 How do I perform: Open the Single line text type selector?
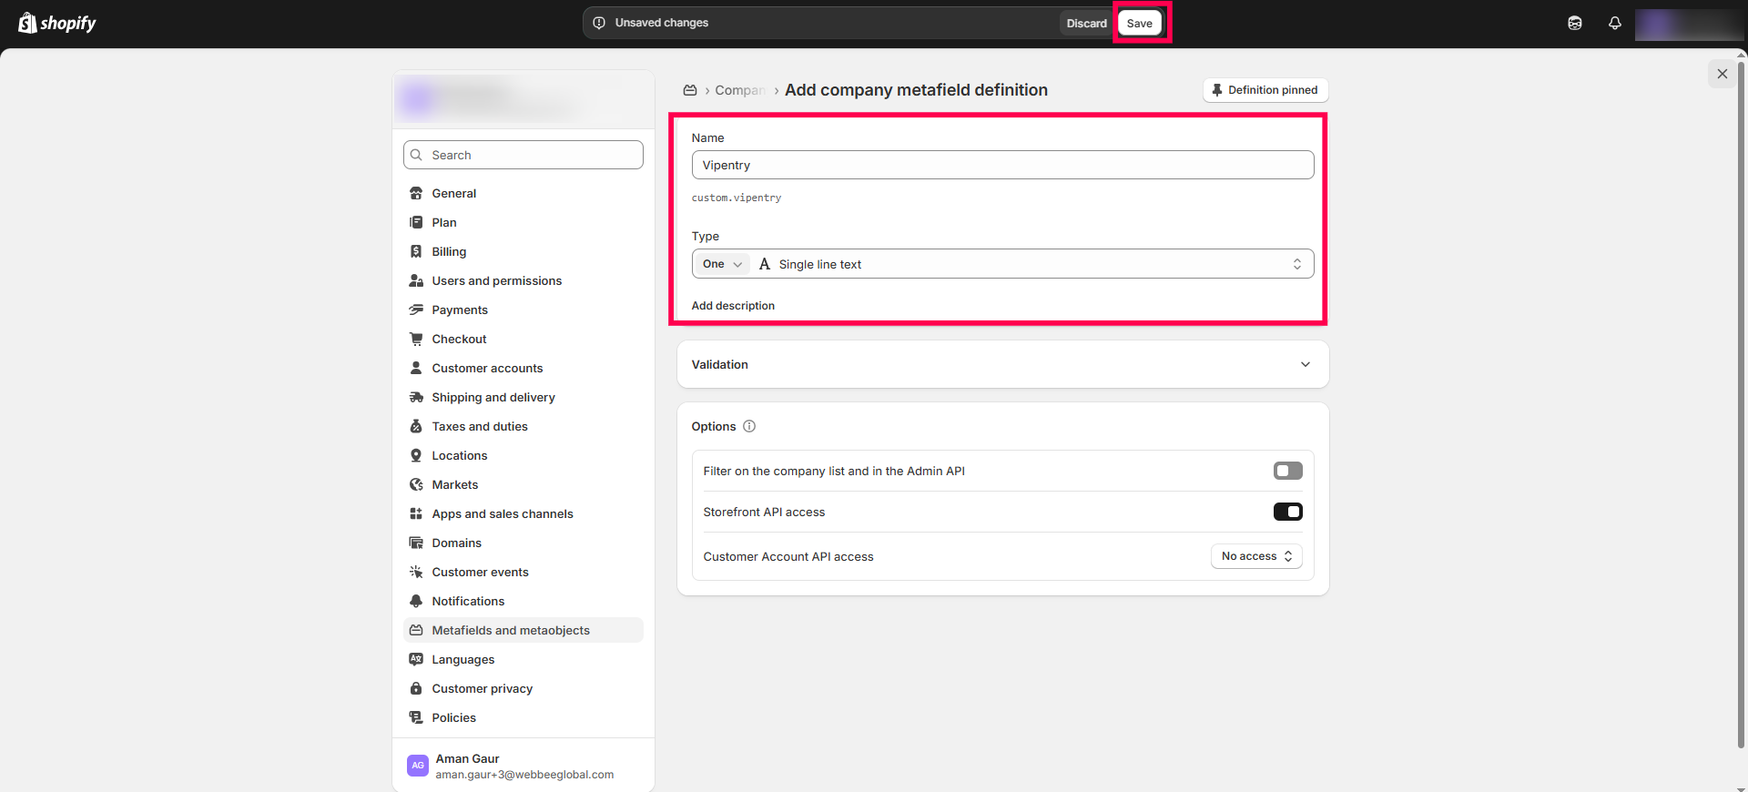(1029, 264)
